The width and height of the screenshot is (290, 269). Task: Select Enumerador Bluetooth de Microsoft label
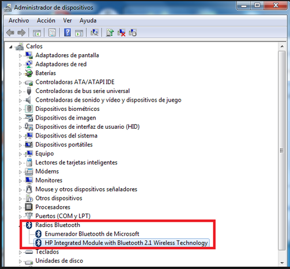click(92, 234)
